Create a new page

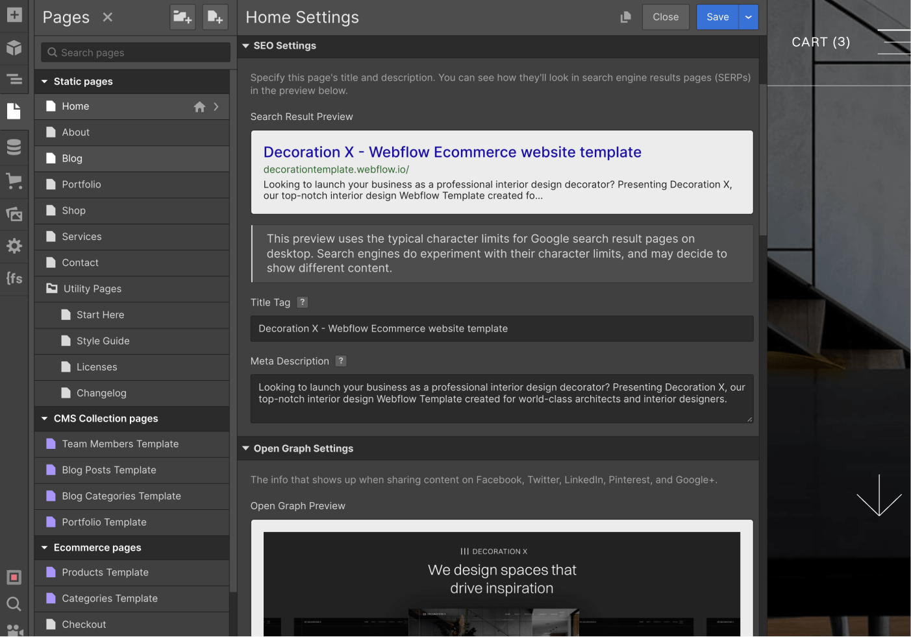click(x=215, y=17)
